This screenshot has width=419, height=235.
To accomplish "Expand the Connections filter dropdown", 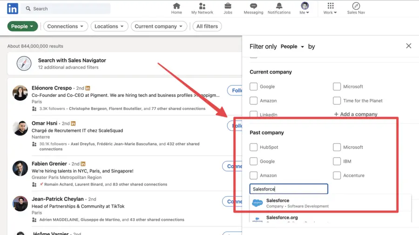I will coord(66,26).
